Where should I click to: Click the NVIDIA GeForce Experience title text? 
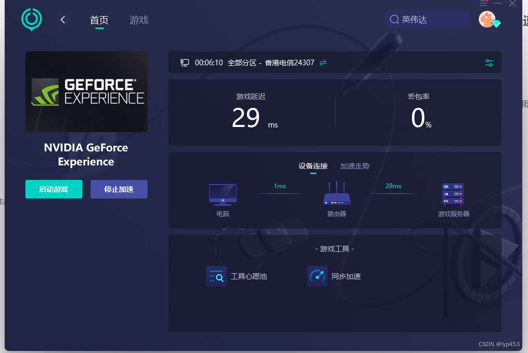[x=86, y=154]
